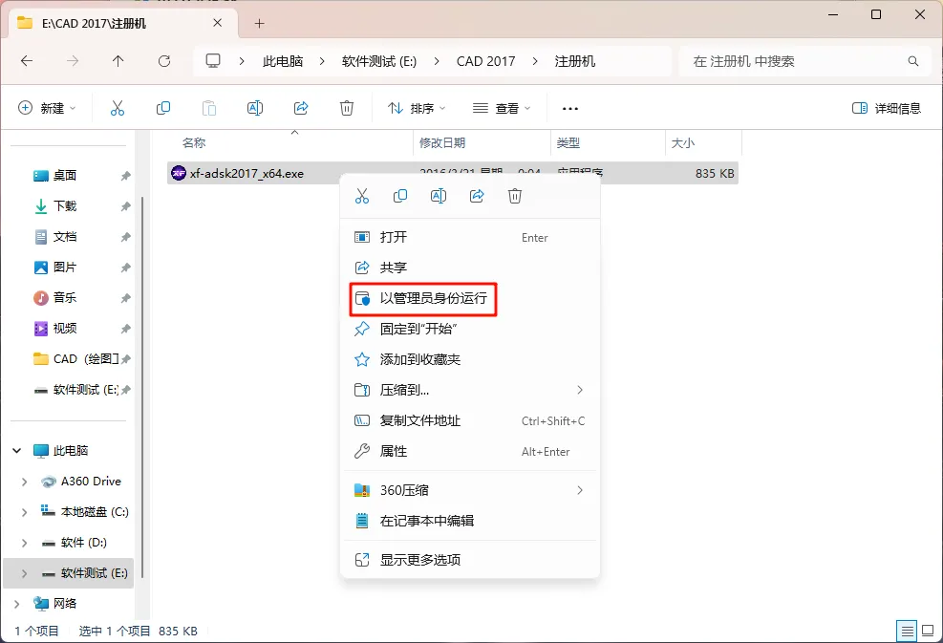This screenshot has width=943, height=643.
Task: Expand the A360 Drive tree node
Action: 24,482
